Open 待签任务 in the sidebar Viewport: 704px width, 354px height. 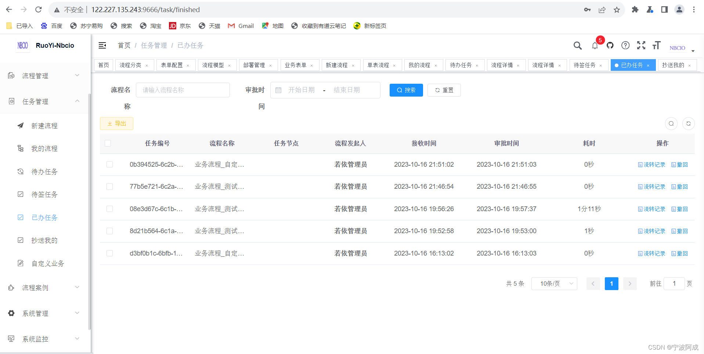[x=44, y=195]
